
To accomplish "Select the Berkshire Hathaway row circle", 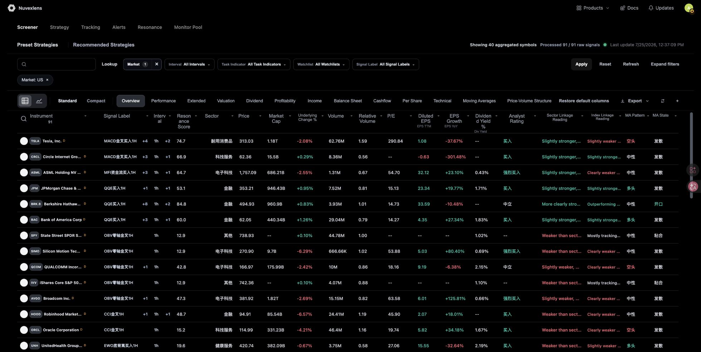I will (x=24, y=204).
